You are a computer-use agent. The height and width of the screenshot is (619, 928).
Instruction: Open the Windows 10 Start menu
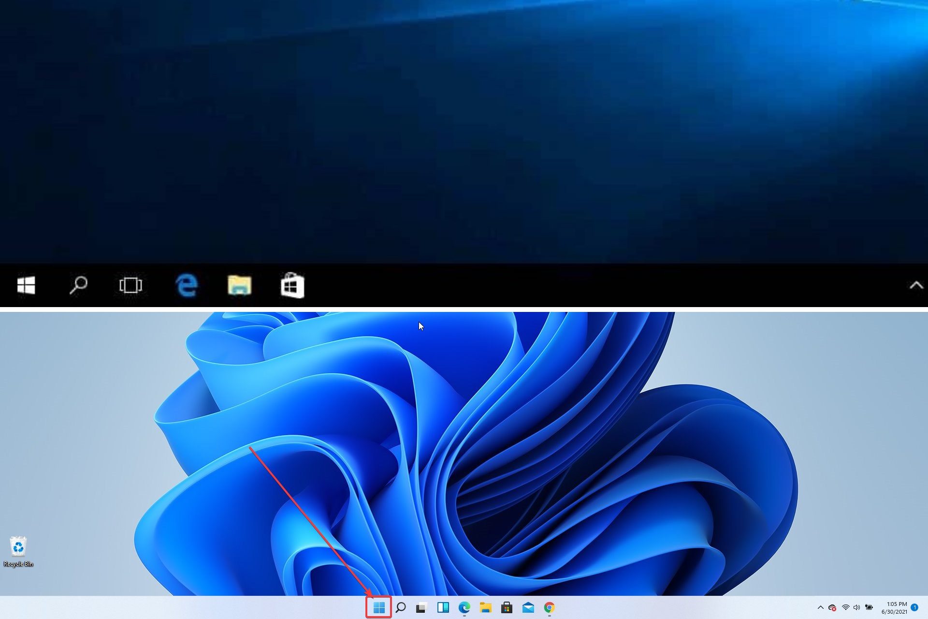(x=26, y=285)
